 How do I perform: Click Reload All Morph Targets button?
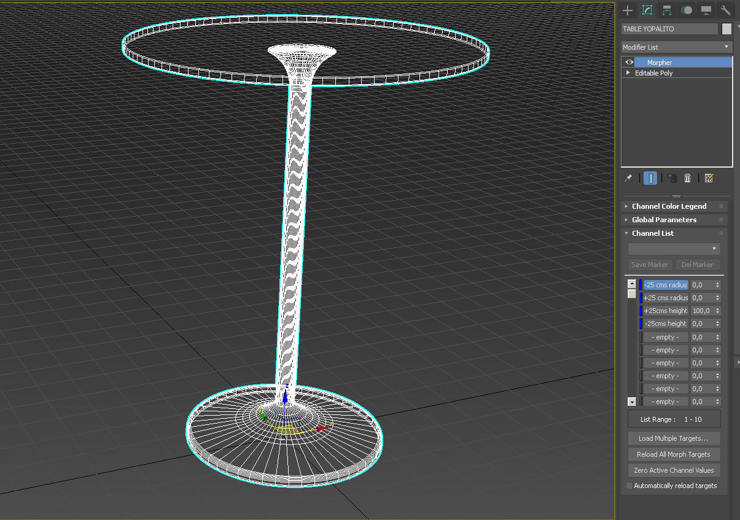pos(674,454)
